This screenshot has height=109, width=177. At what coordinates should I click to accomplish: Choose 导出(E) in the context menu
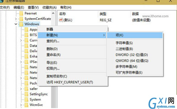52,62
